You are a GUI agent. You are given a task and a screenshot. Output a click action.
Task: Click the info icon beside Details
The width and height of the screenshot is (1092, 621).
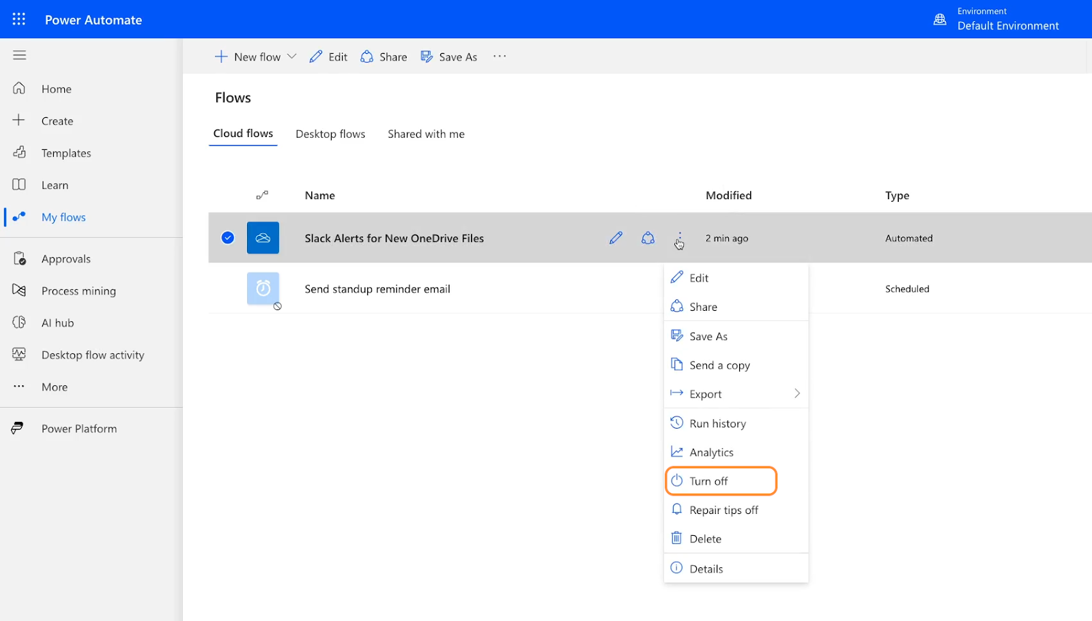click(676, 568)
